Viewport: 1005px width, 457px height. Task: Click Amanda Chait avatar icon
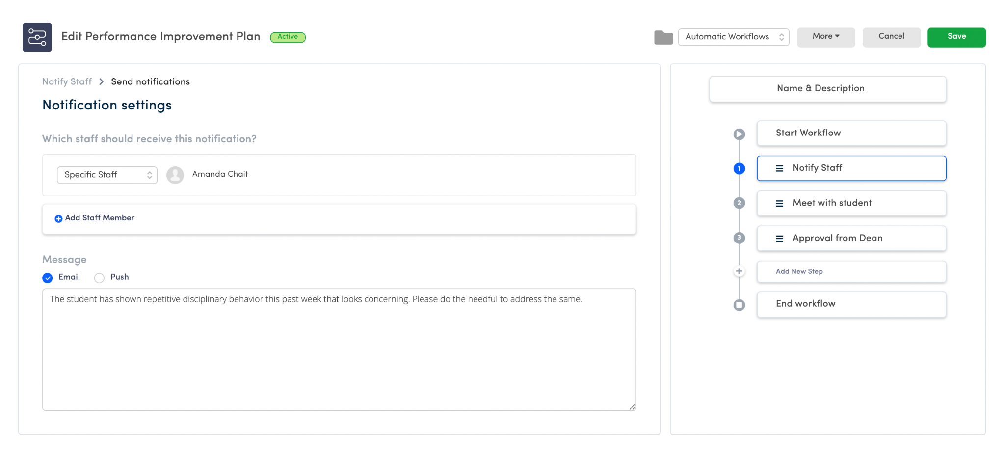[175, 175]
